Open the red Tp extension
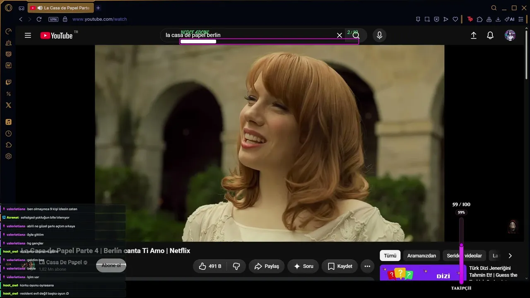 point(470,19)
